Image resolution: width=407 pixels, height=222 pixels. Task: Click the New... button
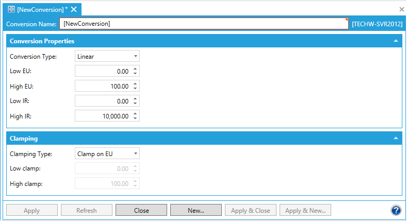coord(196,210)
